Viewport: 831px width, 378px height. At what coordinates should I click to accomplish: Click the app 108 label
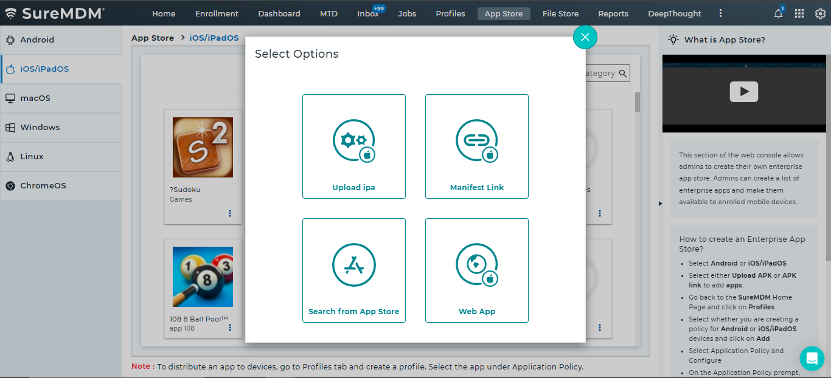click(182, 328)
